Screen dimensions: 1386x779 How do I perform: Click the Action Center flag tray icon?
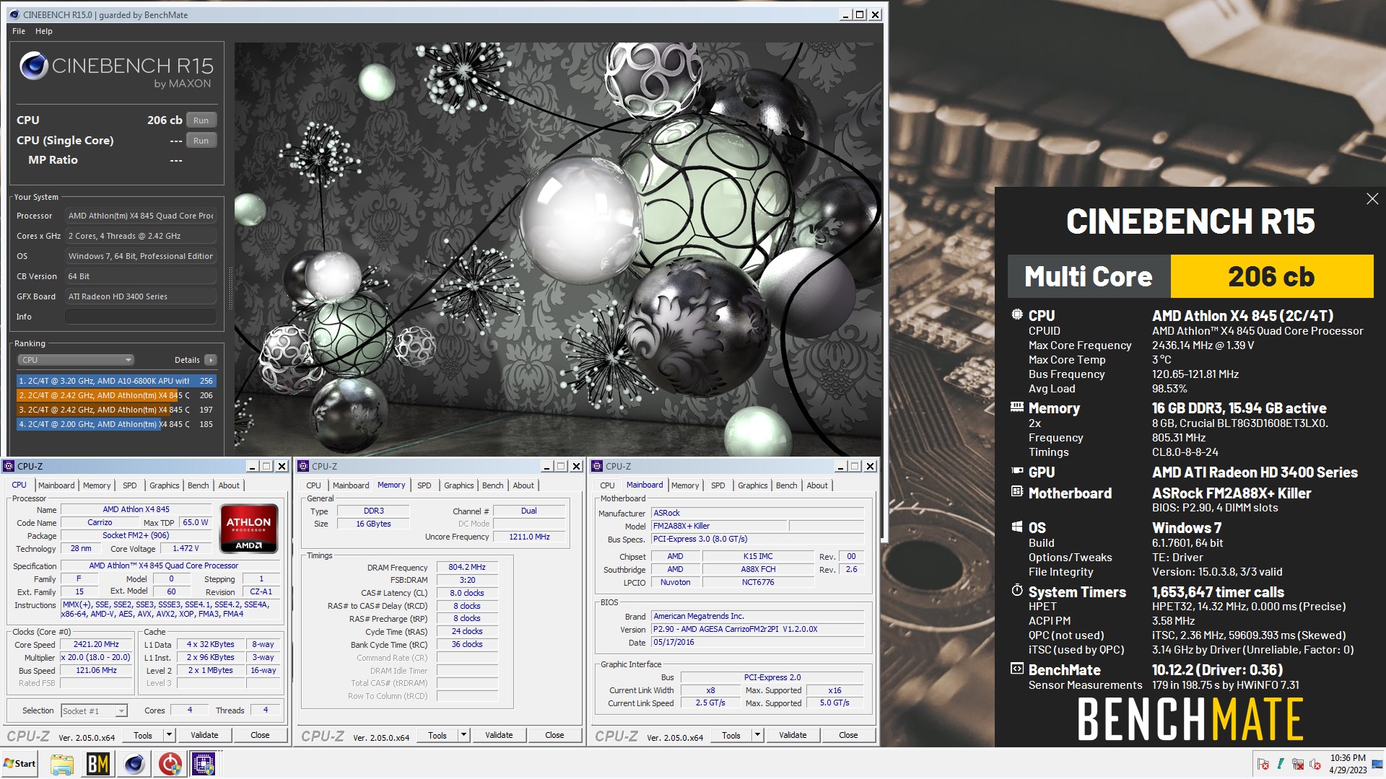(x=1263, y=764)
